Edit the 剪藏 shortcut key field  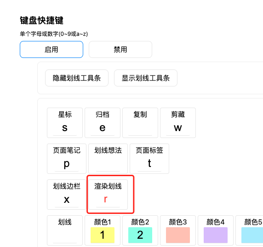click(178, 128)
